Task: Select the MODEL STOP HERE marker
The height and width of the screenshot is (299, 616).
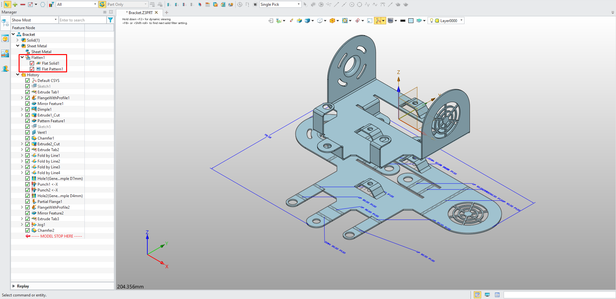Action: [54, 236]
